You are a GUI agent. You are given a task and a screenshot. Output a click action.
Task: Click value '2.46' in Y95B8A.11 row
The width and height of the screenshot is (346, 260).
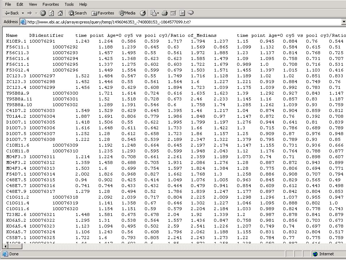[x=196, y=99]
